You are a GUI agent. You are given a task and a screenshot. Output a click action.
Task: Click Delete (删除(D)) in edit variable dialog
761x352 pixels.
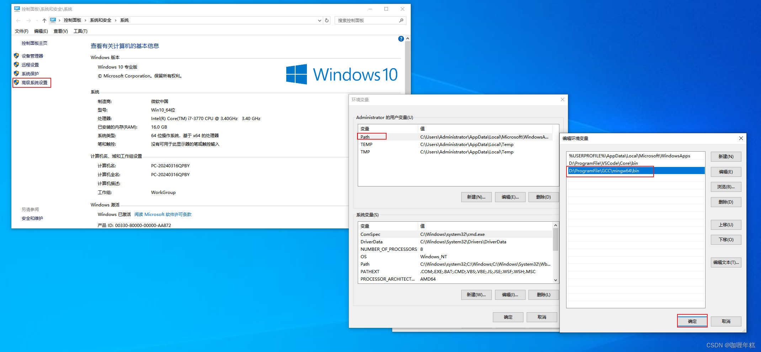(x=726, y=202)
